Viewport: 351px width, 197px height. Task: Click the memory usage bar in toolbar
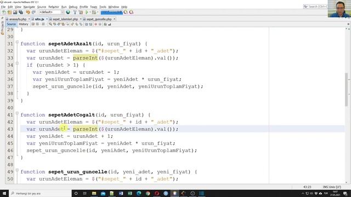[111, 12]
